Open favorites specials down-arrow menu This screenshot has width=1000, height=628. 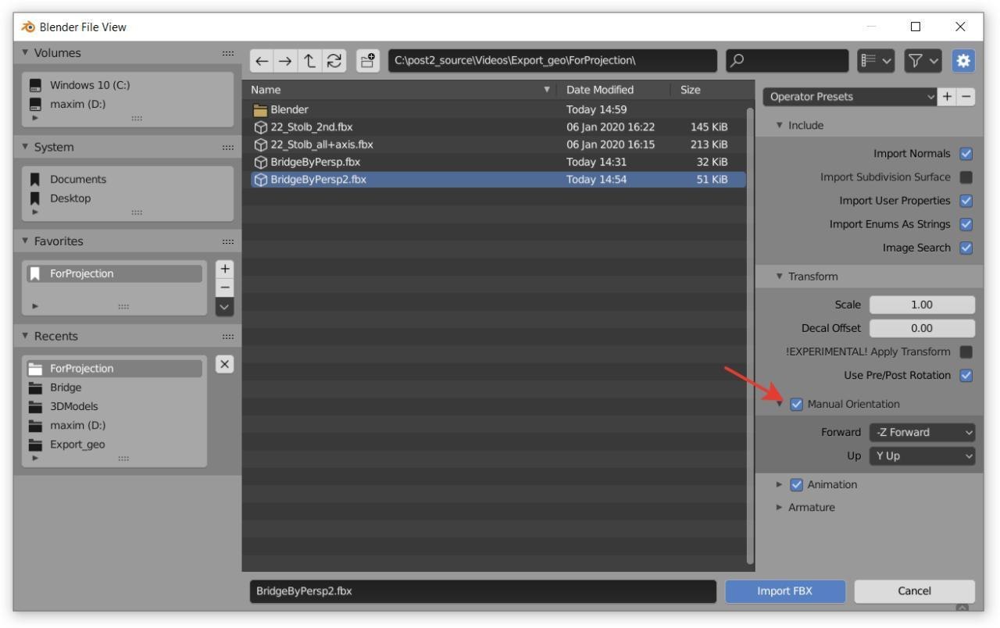[224, 307]
